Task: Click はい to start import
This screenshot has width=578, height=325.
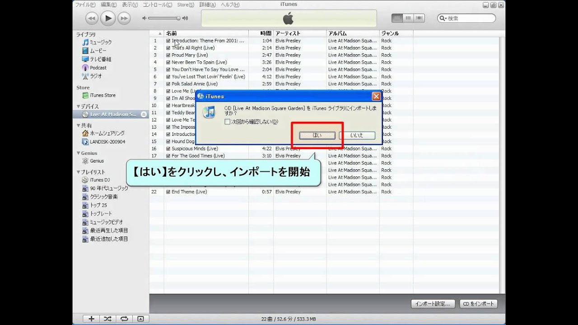Action: (317, 135)
